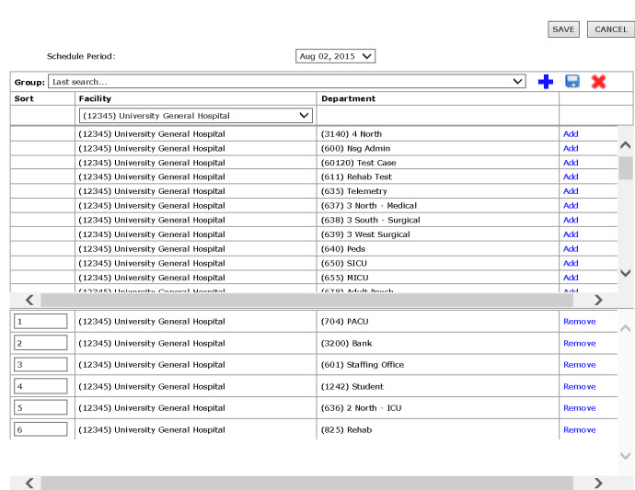635x490 pixels.
Task: Click the red X delete group icon
Action: [x=598, y=82]
